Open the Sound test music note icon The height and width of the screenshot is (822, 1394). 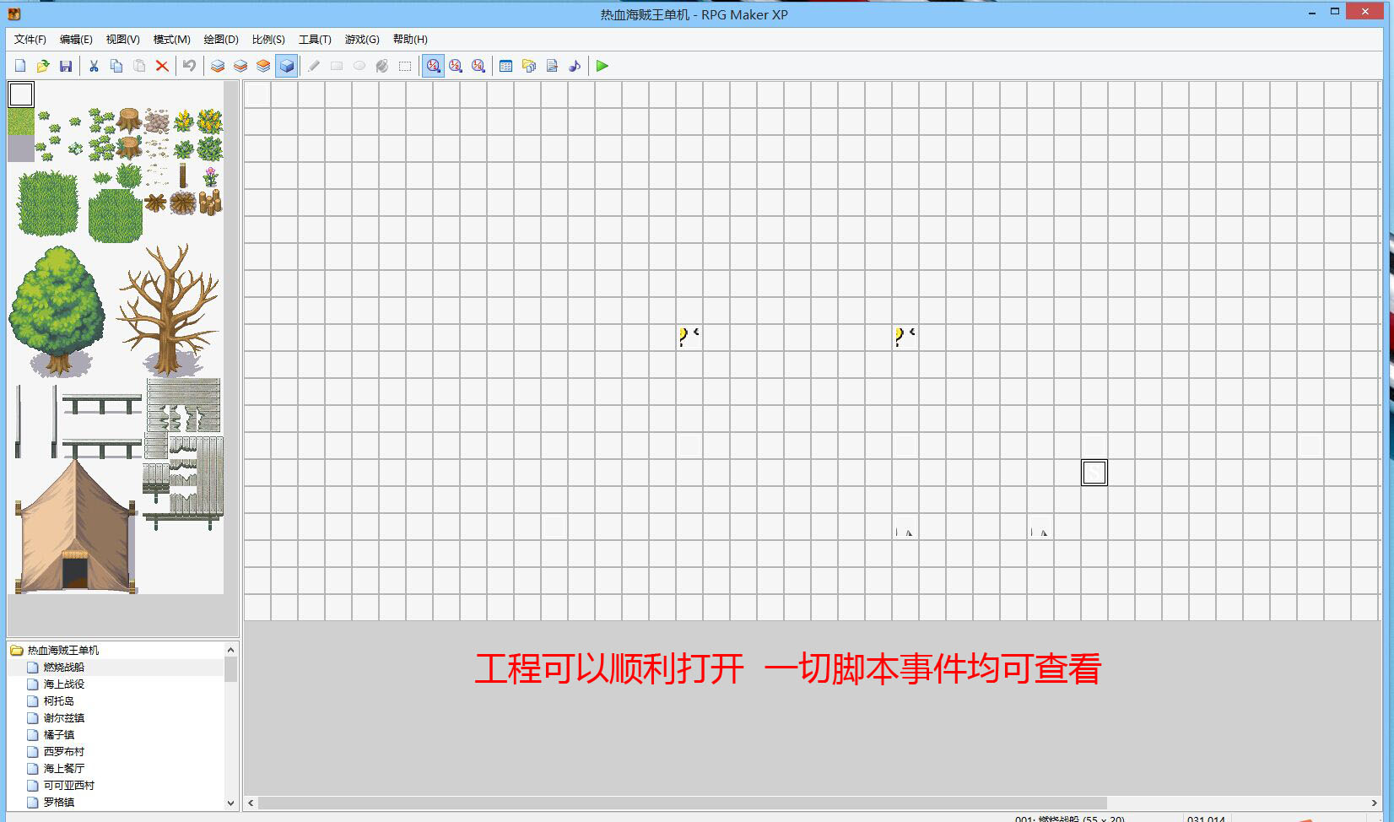(575, 66)
